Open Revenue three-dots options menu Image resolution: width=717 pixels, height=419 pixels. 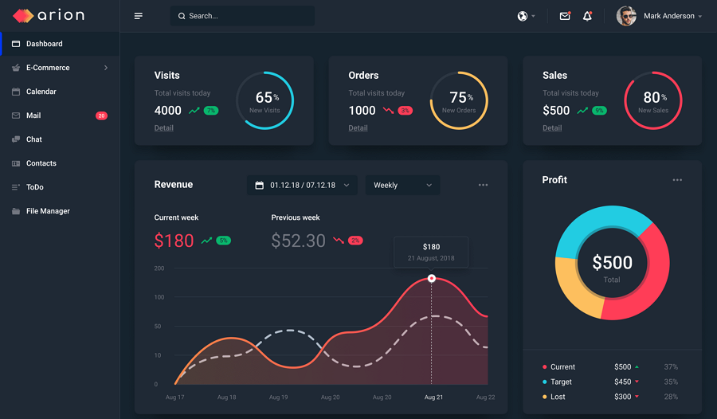483,185
